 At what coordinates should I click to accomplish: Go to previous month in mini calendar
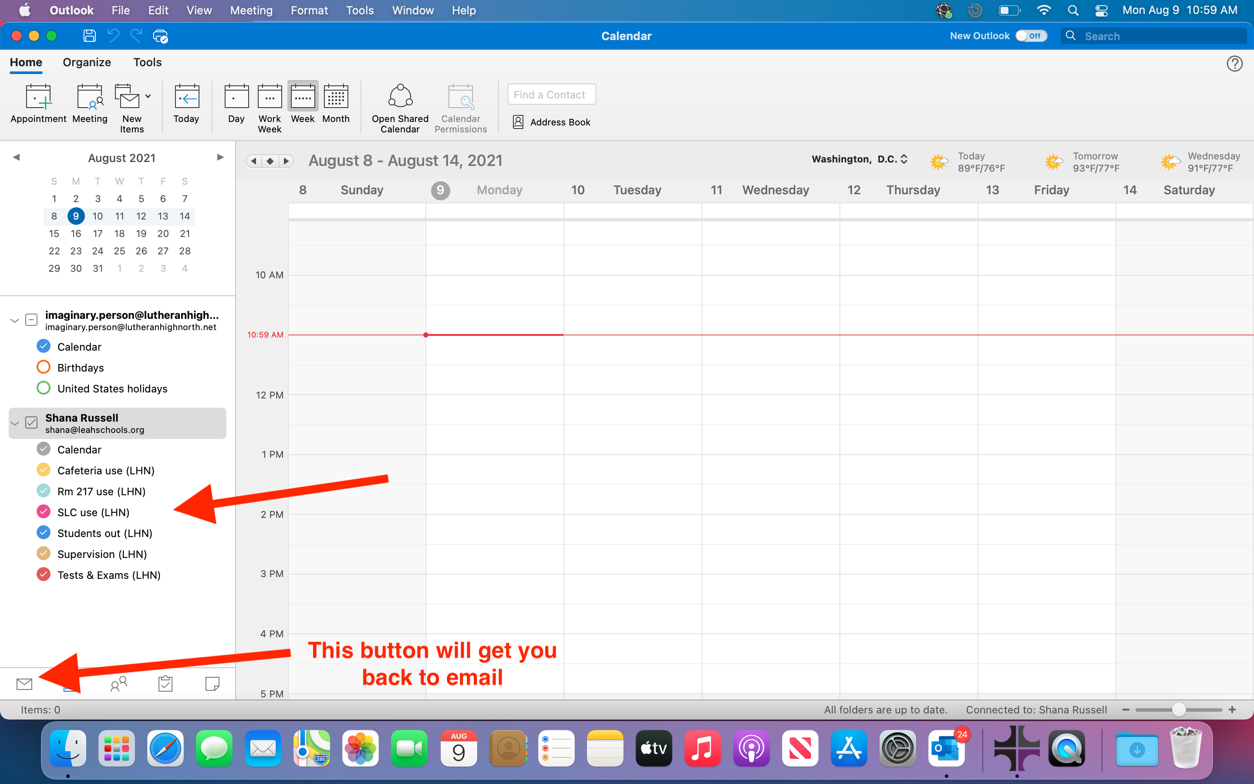16,157
